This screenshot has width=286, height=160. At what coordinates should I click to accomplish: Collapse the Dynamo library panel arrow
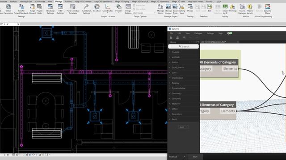point(198,42)
